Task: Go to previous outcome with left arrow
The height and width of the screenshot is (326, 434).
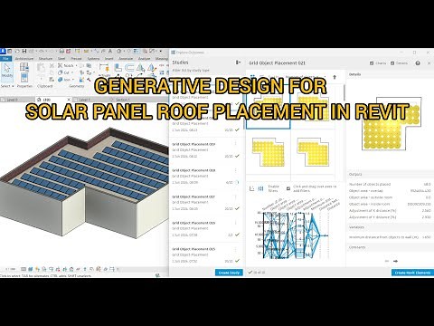Action: (x=387, y=261)
